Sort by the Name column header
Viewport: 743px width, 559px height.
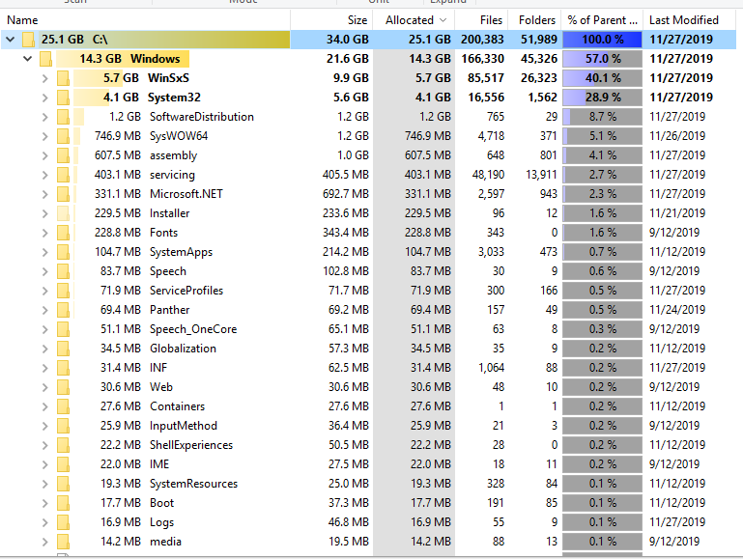point(145,20)
